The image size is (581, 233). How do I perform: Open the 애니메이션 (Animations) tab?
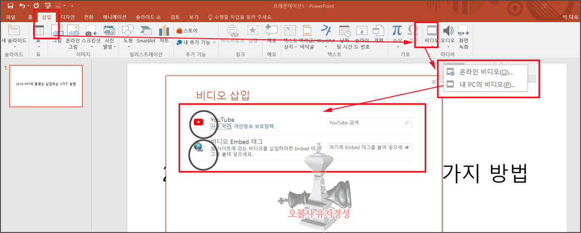(x=114, y=17)
